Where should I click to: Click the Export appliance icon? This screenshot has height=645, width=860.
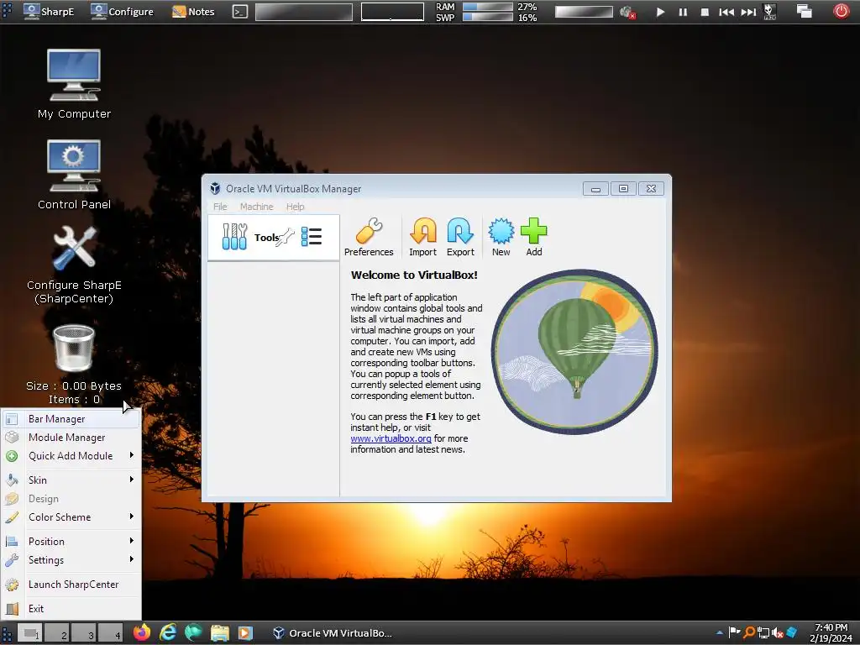(x=460, y=237)
